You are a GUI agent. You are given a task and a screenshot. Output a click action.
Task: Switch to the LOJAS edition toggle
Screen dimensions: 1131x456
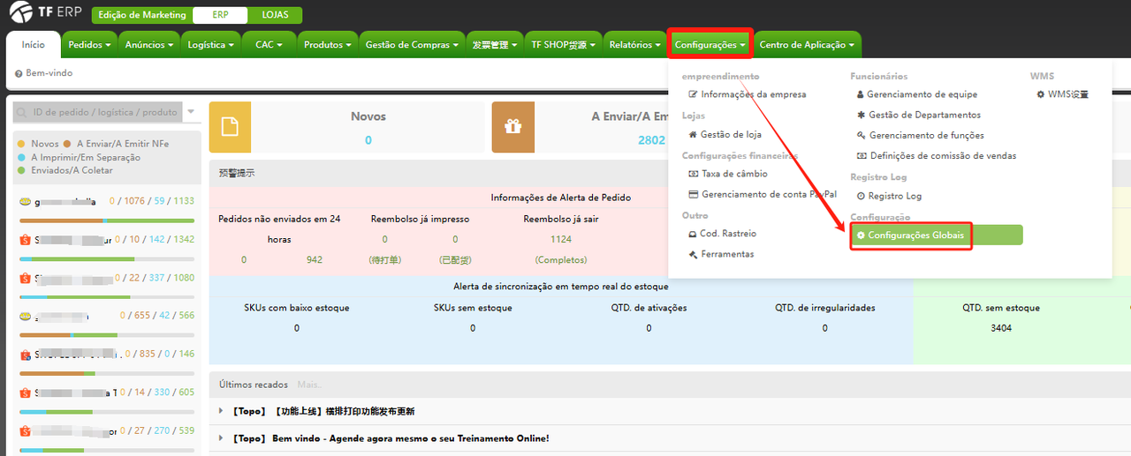[x=275, y=15]
